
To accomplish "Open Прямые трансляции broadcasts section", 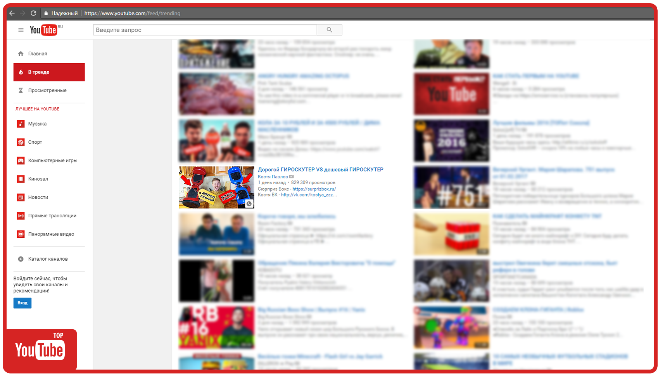I will tap(52, 216).
